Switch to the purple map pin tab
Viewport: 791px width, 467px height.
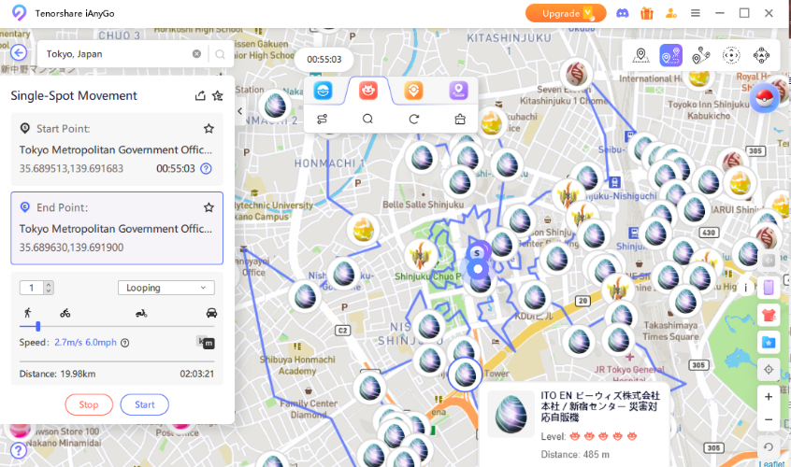[458, 91]
